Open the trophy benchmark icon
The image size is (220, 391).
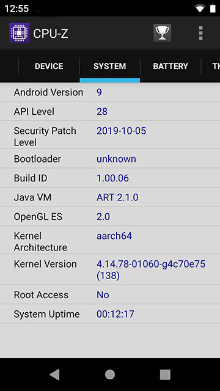pos(162,32)
